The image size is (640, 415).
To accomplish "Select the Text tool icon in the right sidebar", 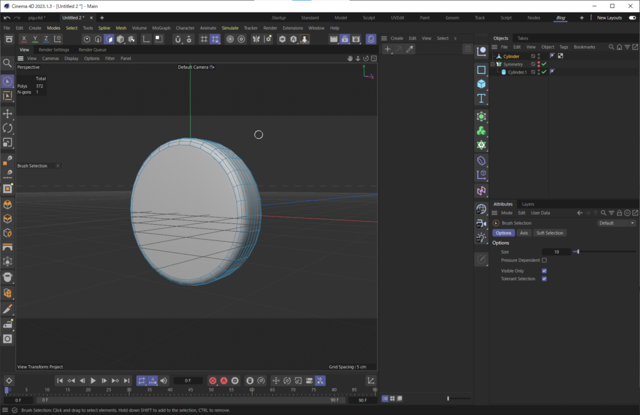I will [x=481, y=97].
